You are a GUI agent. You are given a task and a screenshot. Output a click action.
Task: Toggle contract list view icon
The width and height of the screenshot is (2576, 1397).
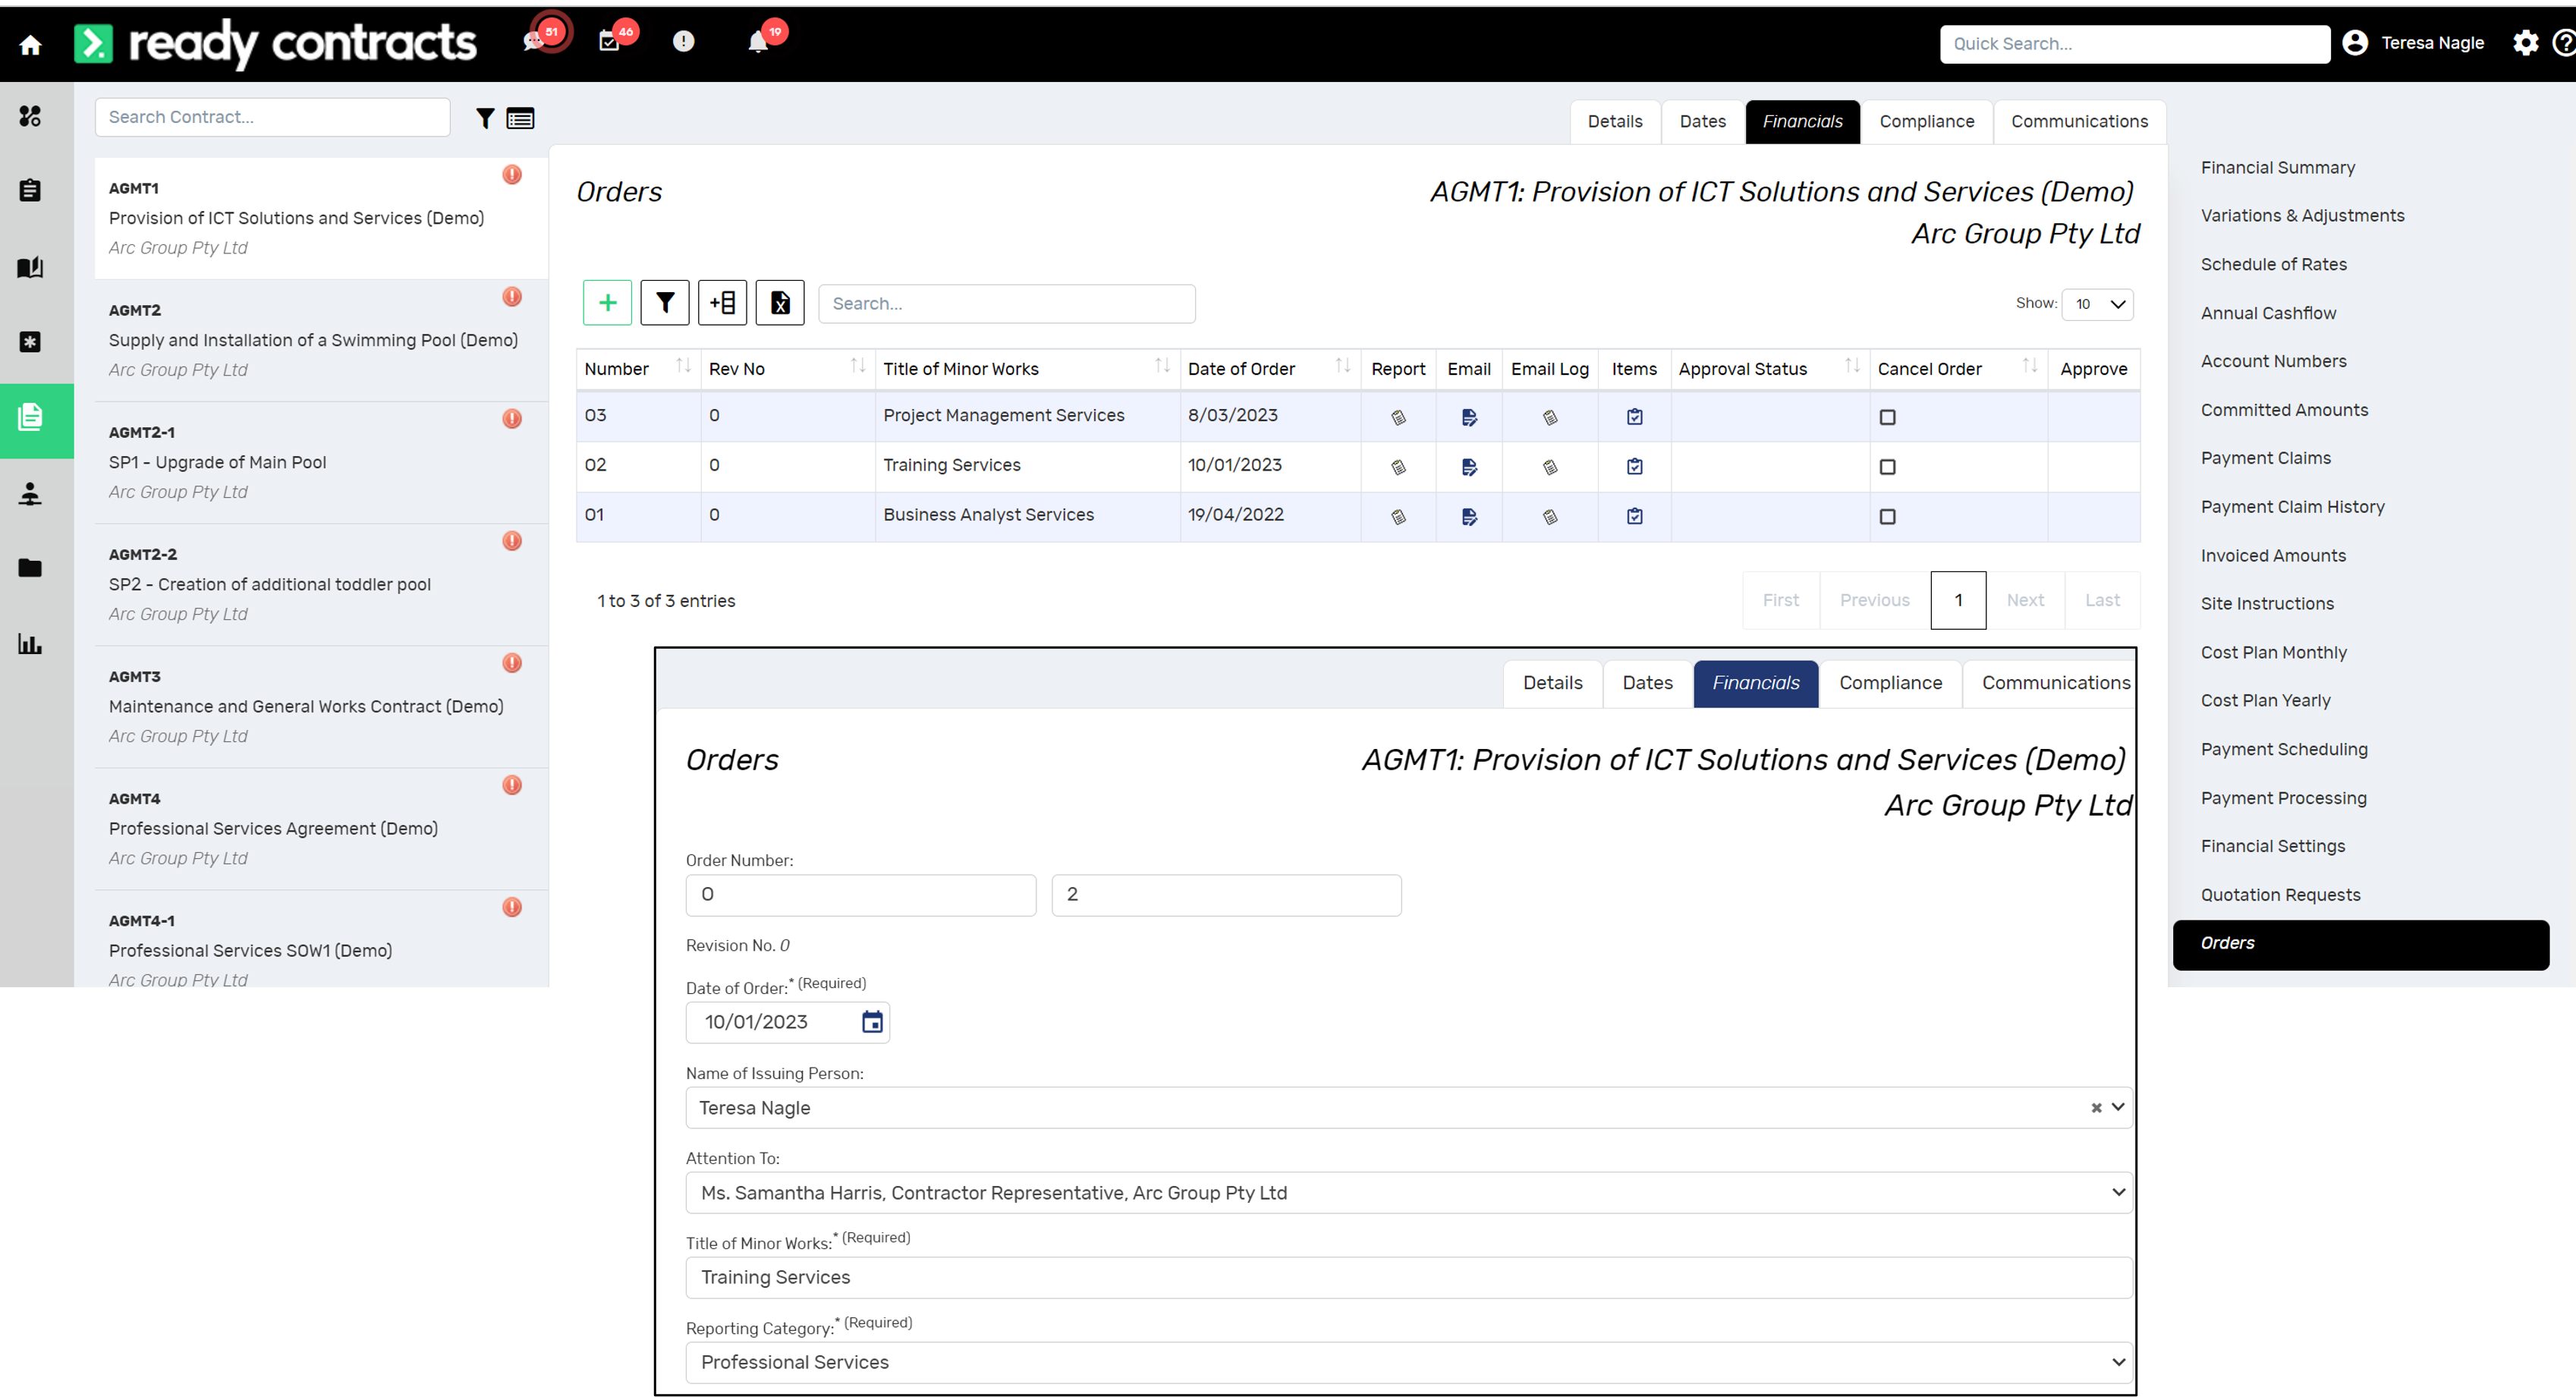coord(520,119)
